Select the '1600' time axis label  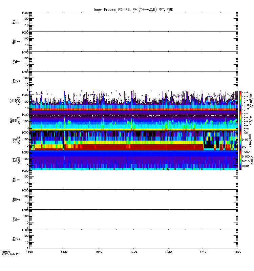coord(29,252)
